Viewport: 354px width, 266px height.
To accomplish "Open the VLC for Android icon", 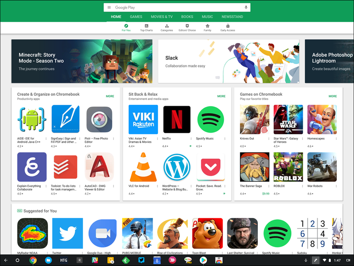I will (143, 167).
